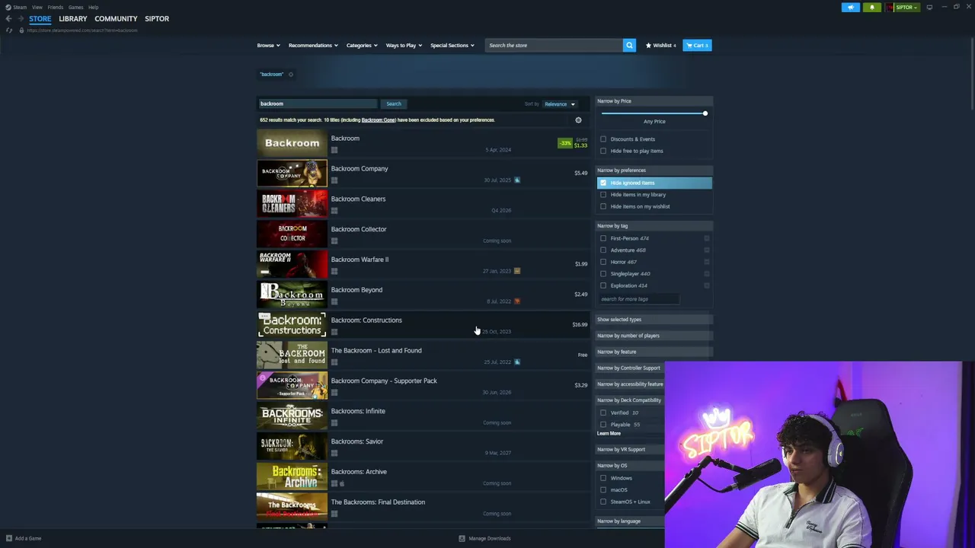The image size is (975, 548).
Task: Click the Manage Downloads icon
Action: click(462, 538)
